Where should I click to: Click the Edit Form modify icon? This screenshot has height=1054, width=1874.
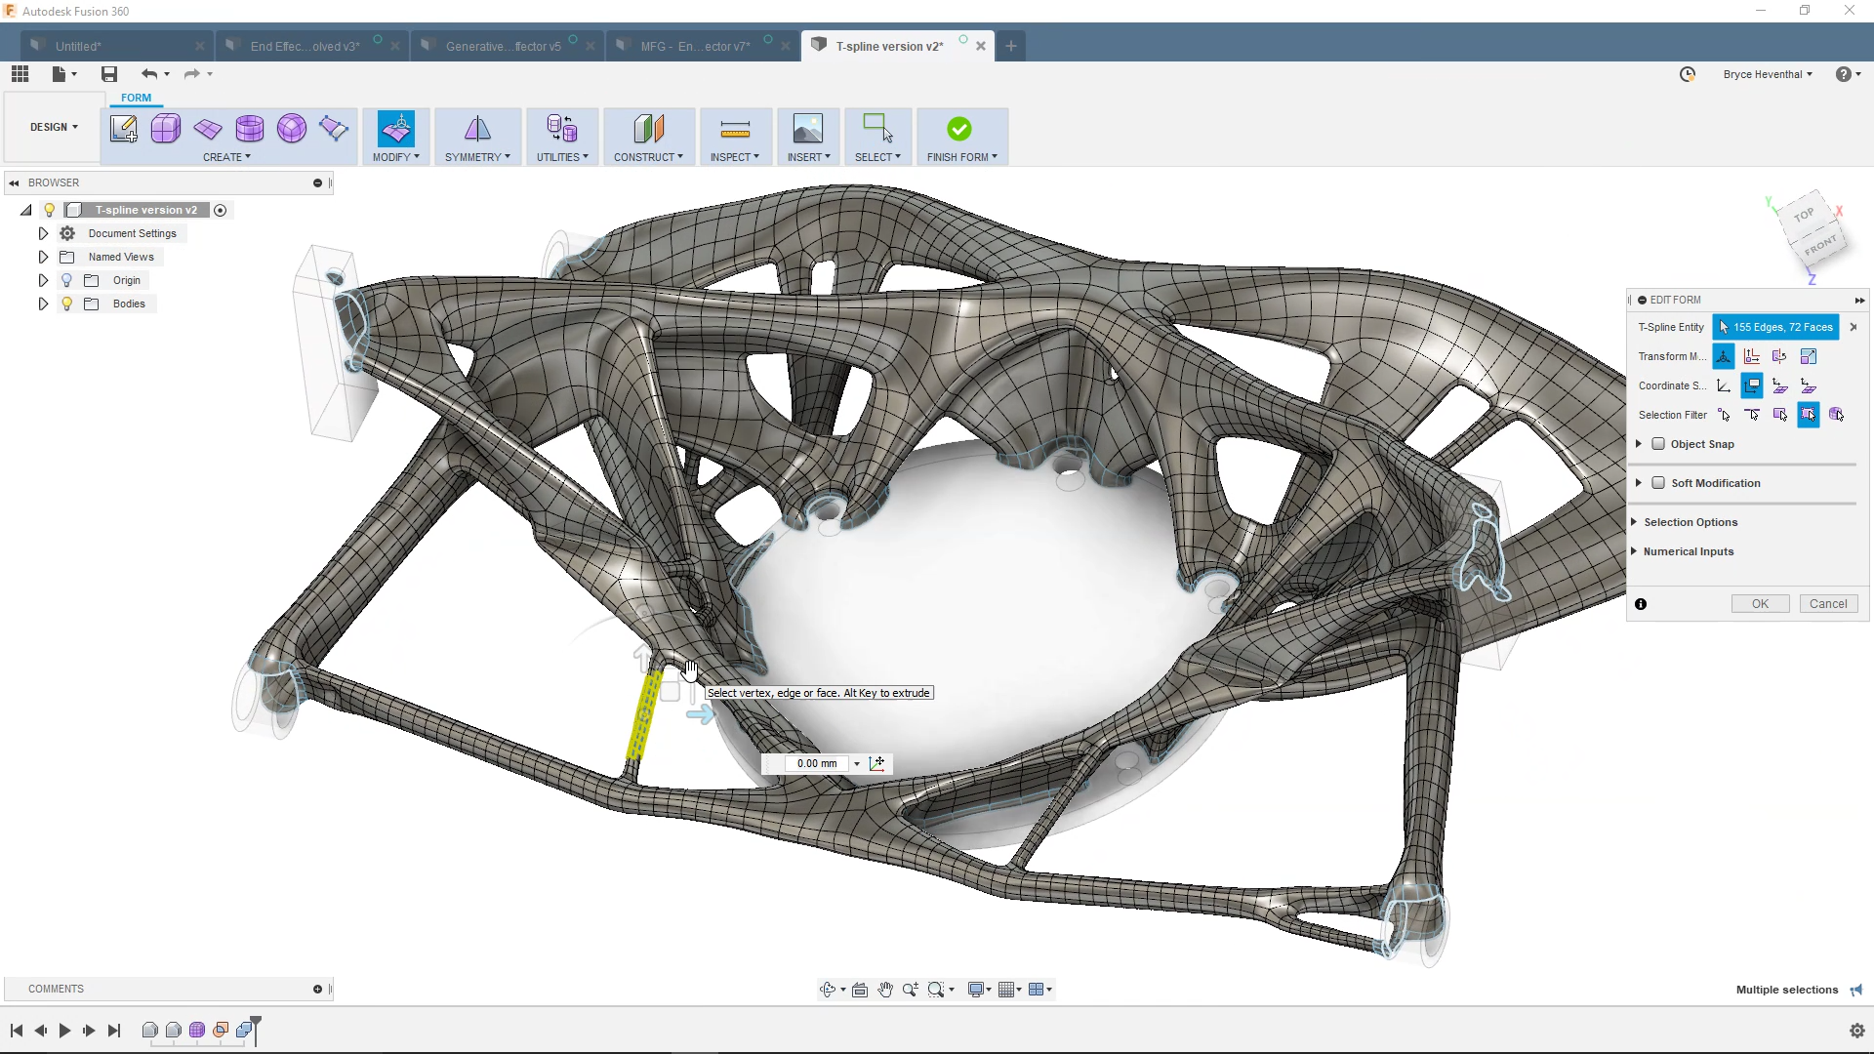click(x=396, y=129)
